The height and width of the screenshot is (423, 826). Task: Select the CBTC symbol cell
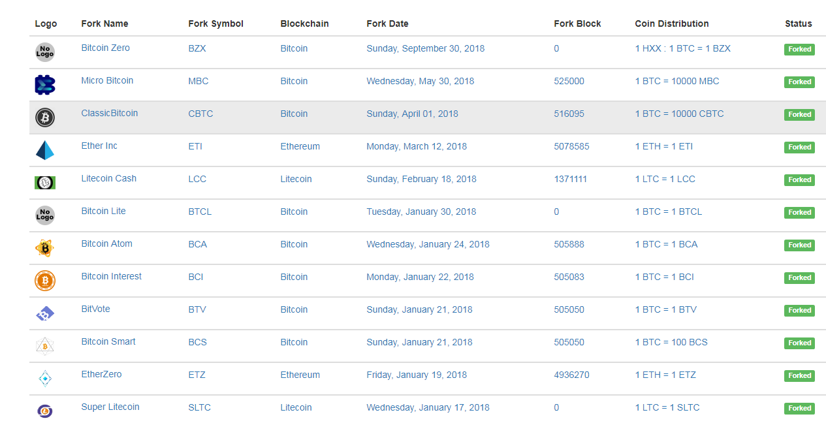pos(200,114)
